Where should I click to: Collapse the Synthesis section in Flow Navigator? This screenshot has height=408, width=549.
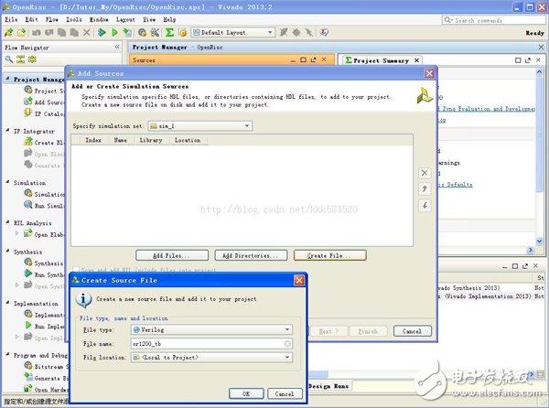point(6,250)
